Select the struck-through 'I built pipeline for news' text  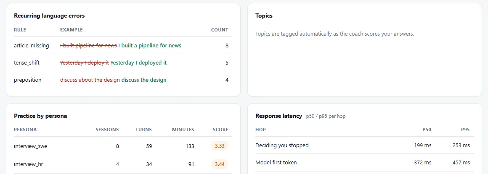pos(88,46)
